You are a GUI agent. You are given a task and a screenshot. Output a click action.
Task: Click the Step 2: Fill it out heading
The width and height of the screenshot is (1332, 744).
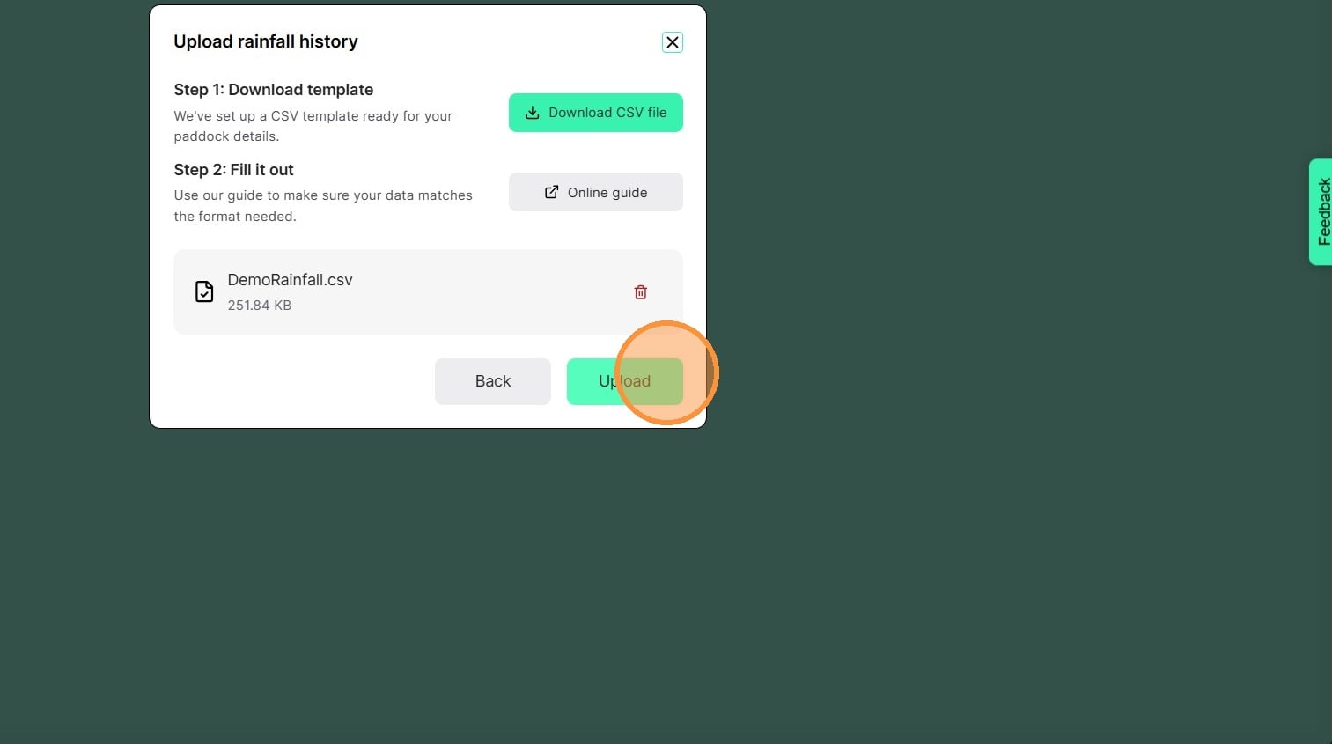coord(233,170)
